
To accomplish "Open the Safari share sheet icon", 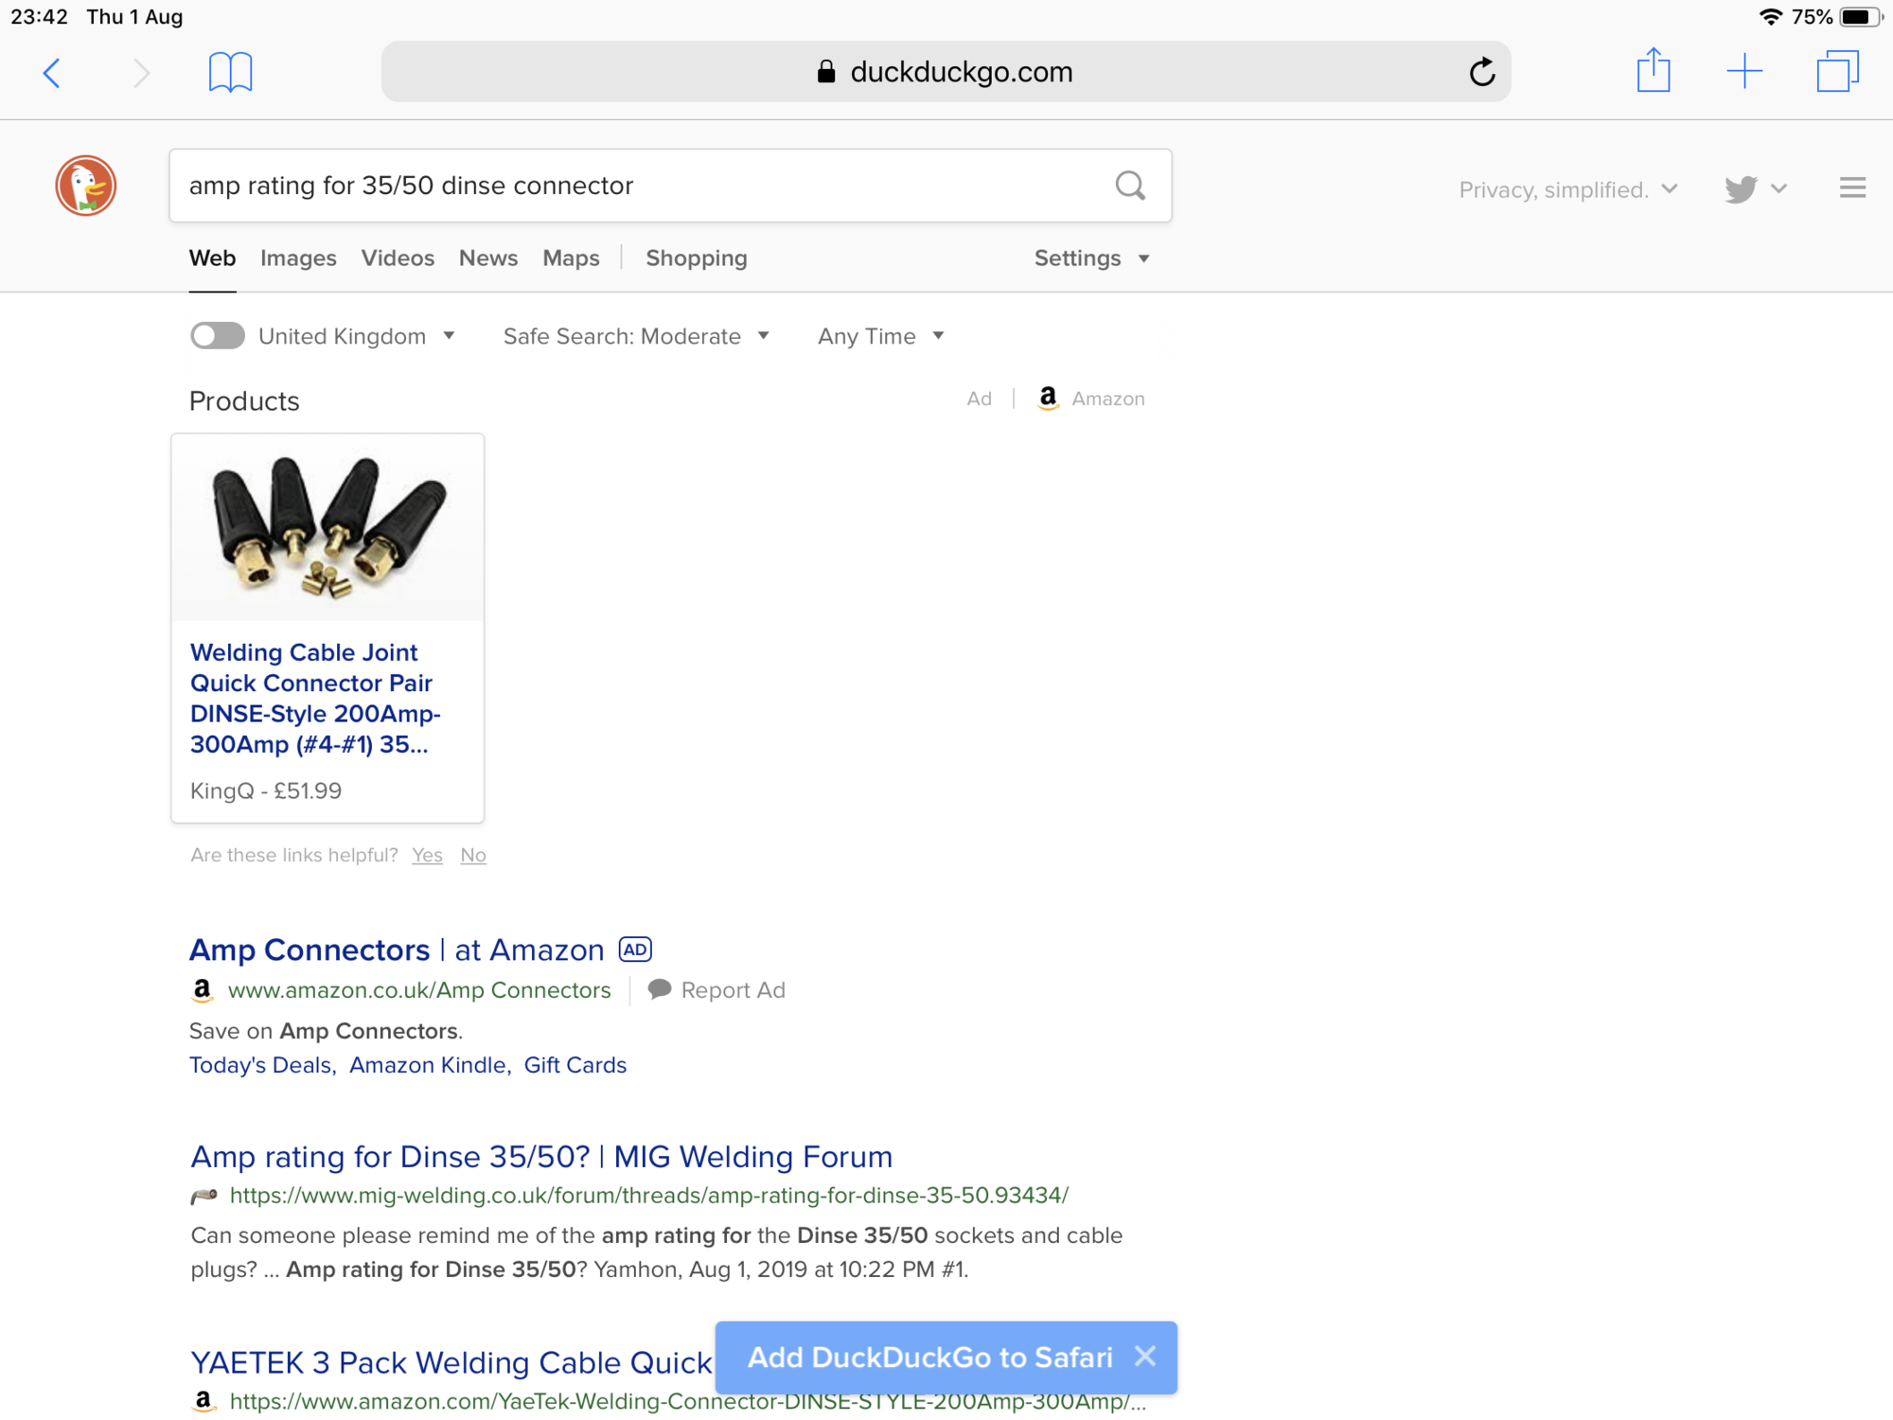I will click(x=1654, y=70).
